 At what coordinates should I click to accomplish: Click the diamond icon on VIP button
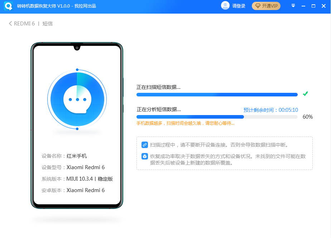(258, 6)
